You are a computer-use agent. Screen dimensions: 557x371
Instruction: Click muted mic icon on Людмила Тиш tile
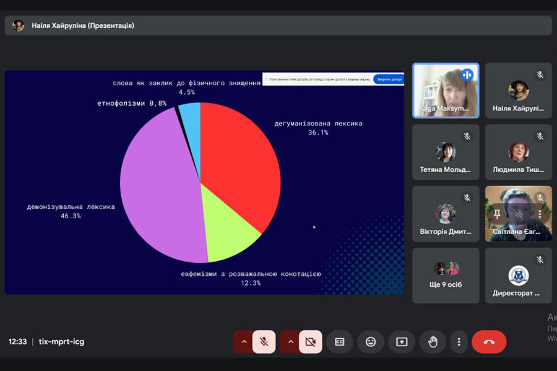coord(540,136)
